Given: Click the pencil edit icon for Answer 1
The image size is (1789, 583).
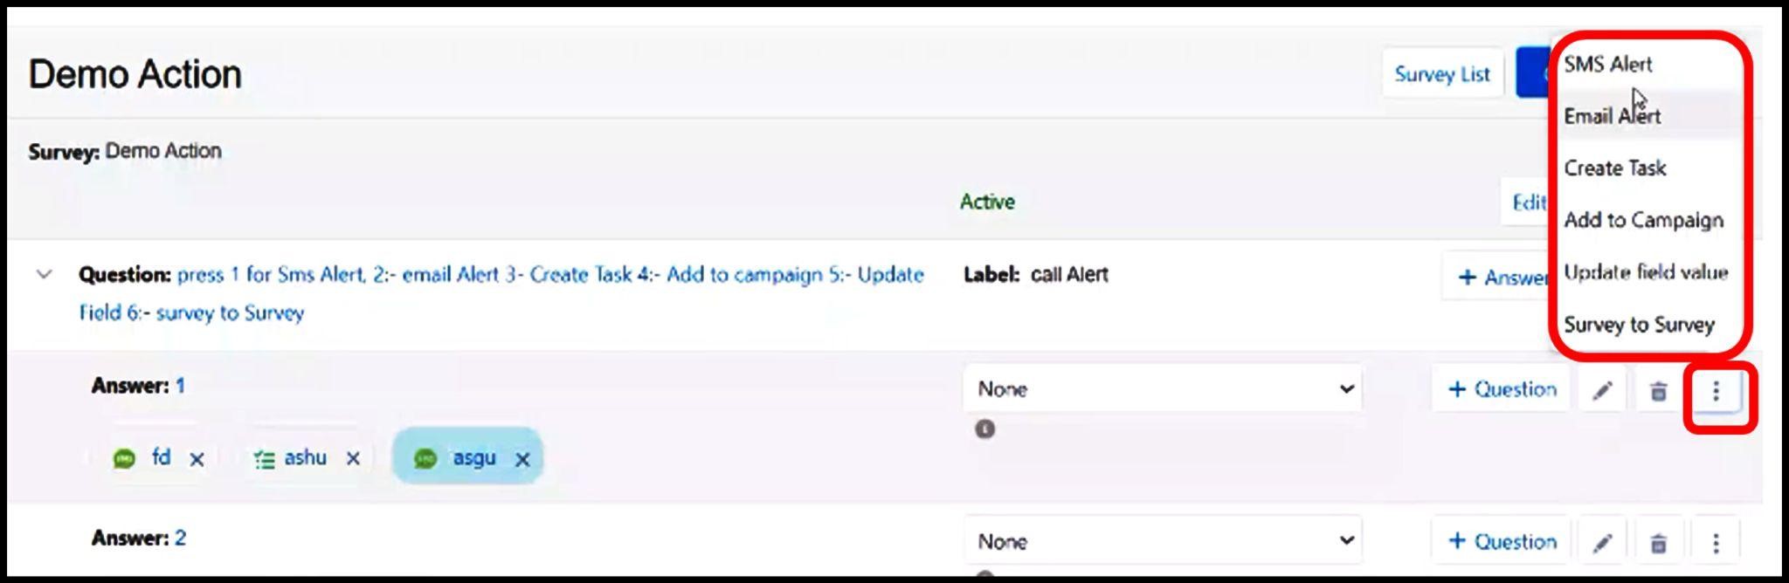Looking at the screenshot, I should point(1602,390).
